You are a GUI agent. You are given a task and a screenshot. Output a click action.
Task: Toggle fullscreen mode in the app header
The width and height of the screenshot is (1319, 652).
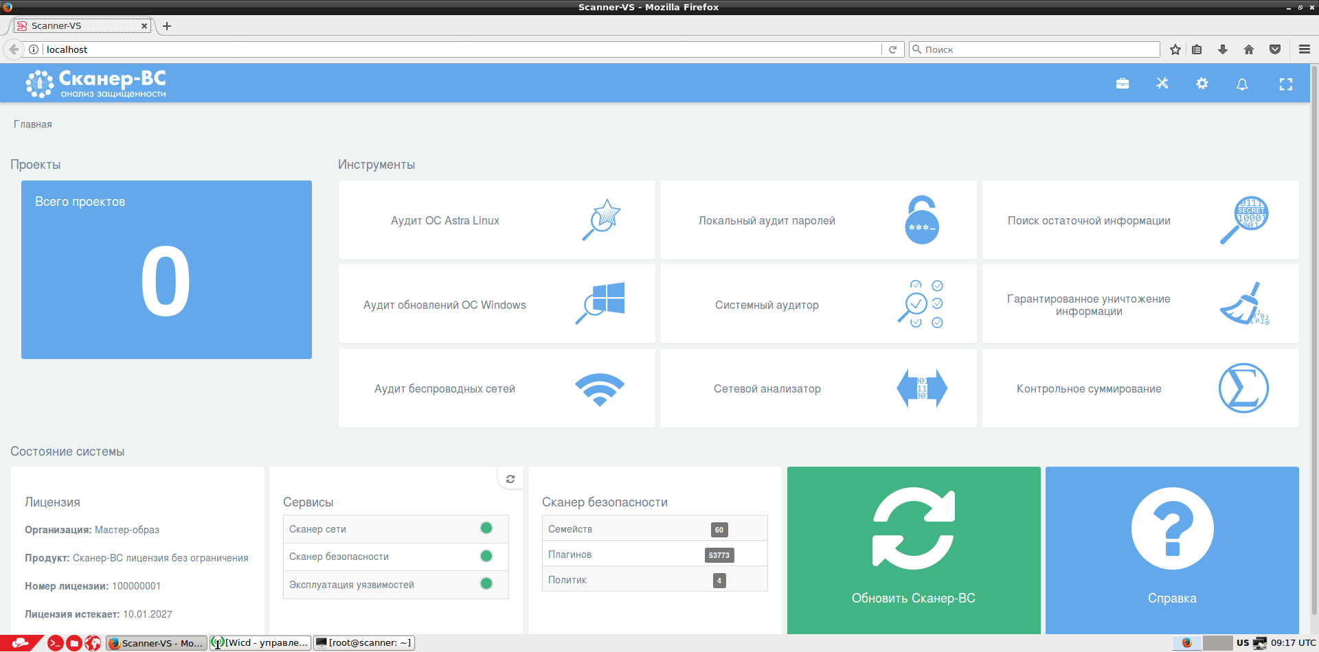tap(1286, 84)
